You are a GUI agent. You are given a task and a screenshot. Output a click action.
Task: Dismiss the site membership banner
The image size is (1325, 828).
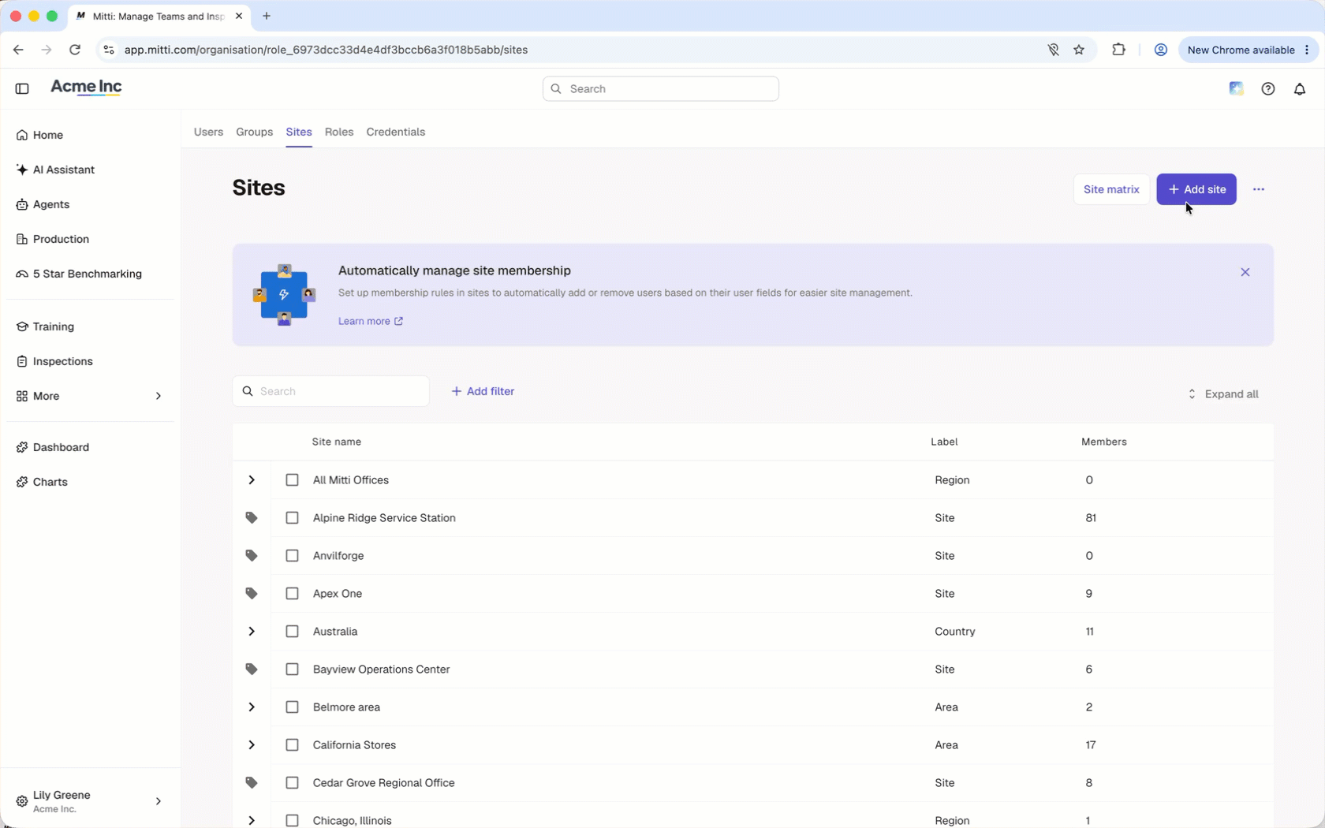coord(1245,272)
